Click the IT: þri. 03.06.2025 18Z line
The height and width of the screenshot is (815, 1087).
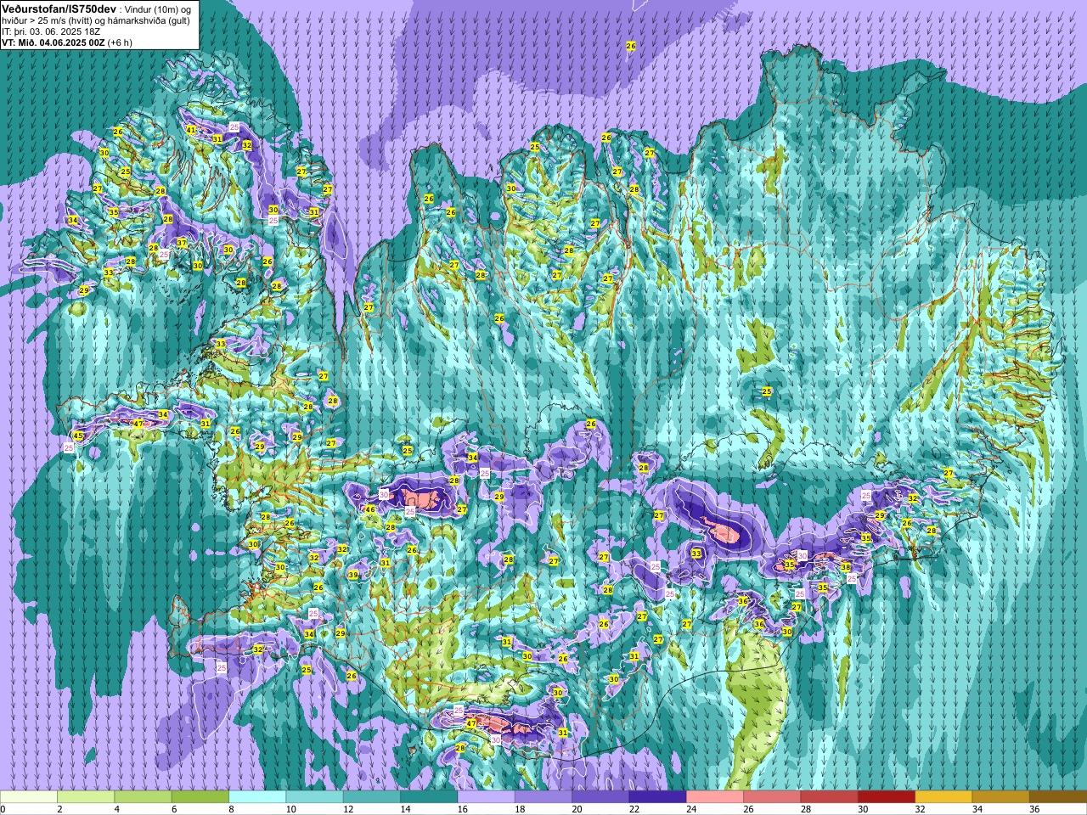pos(51,31)
